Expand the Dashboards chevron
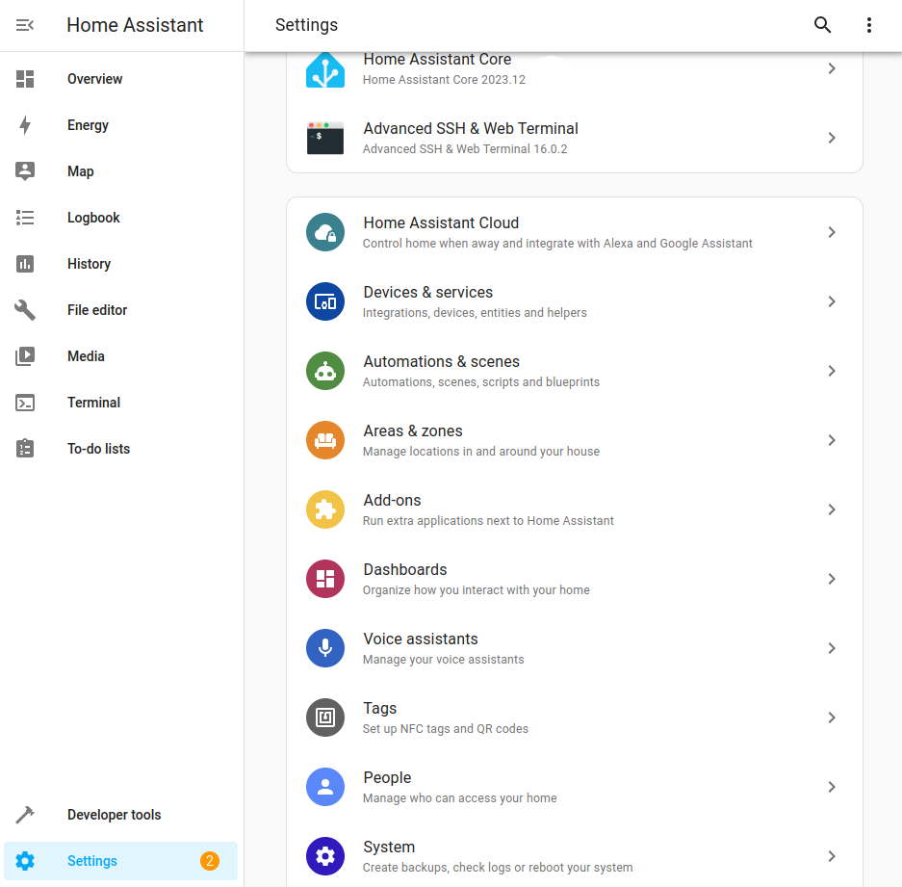 click(x=832, y=579)
